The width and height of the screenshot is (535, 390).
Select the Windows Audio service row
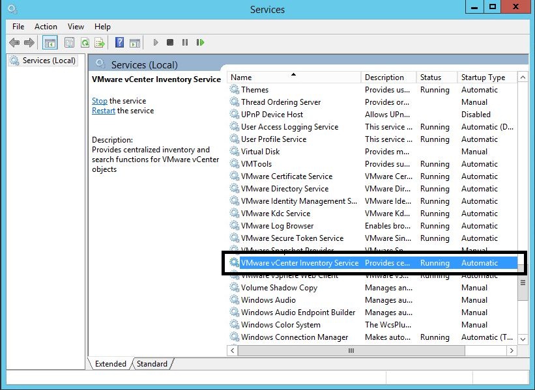point(268,300)
